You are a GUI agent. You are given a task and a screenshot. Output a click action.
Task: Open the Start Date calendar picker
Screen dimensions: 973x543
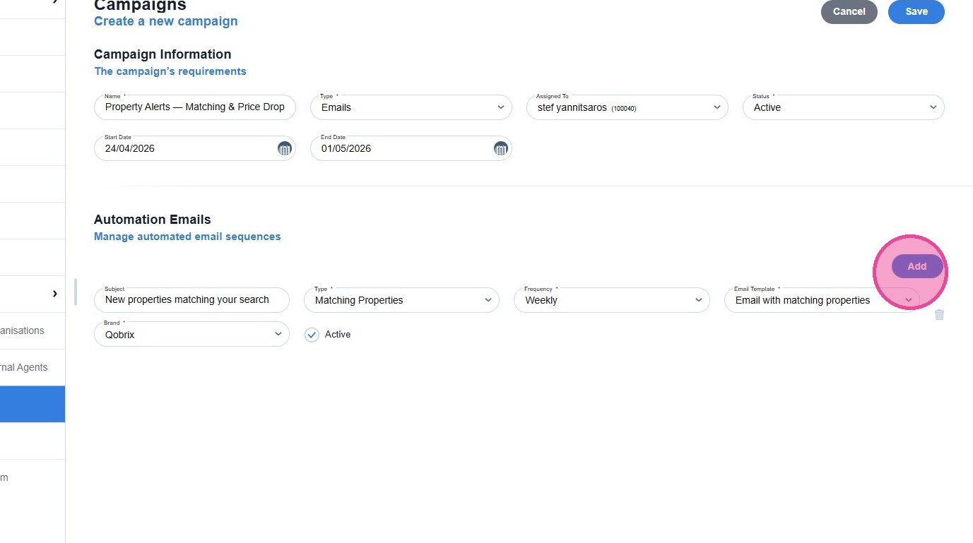point(284,148)
